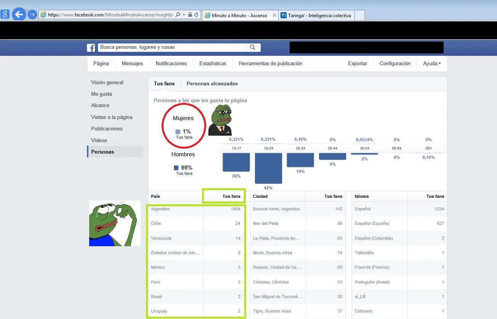The width and height of the screenshot is (497, 319).
Task: Click the 13-17 age group bar
Action: (x=236, y=162)
